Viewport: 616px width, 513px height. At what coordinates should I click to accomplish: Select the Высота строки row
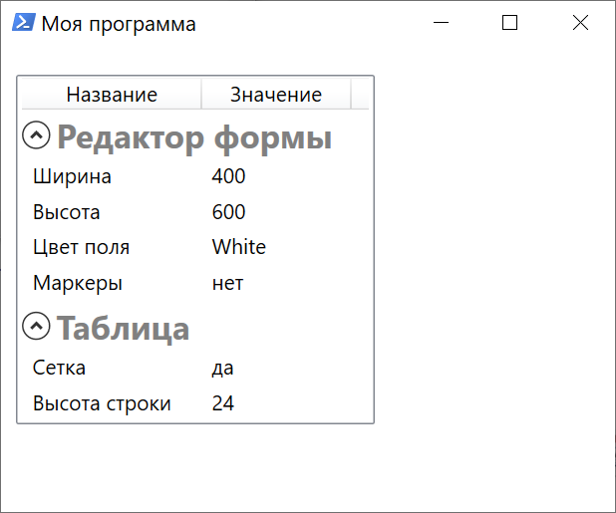(195, 403)
